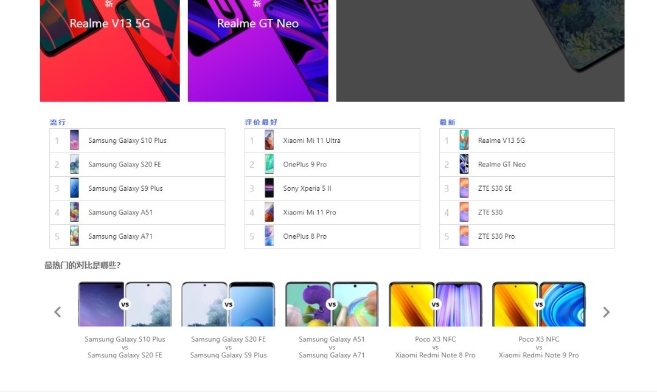This screenshot has height=392, width=657.
Task: Click the Samsung Galaxy S10 Plus phone icon
Action: 74,140
